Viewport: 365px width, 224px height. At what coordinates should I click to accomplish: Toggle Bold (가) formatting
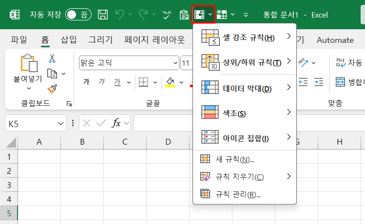coord(86,82)
